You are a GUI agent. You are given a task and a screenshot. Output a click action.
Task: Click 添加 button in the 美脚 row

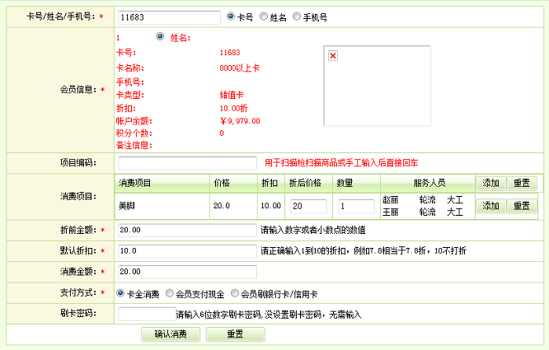click(x=490, y=206)
